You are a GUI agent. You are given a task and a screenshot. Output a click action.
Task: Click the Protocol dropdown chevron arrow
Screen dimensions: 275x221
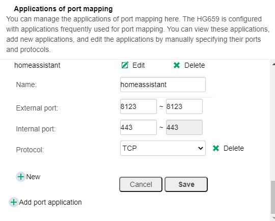(x=201, y=148)
